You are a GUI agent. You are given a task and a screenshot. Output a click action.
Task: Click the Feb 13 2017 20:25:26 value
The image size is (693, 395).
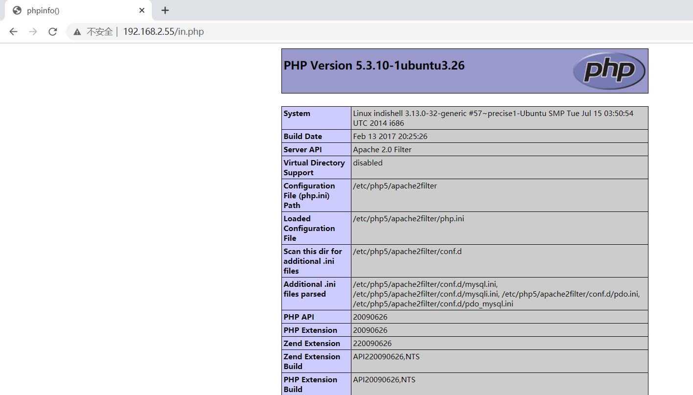390,137
